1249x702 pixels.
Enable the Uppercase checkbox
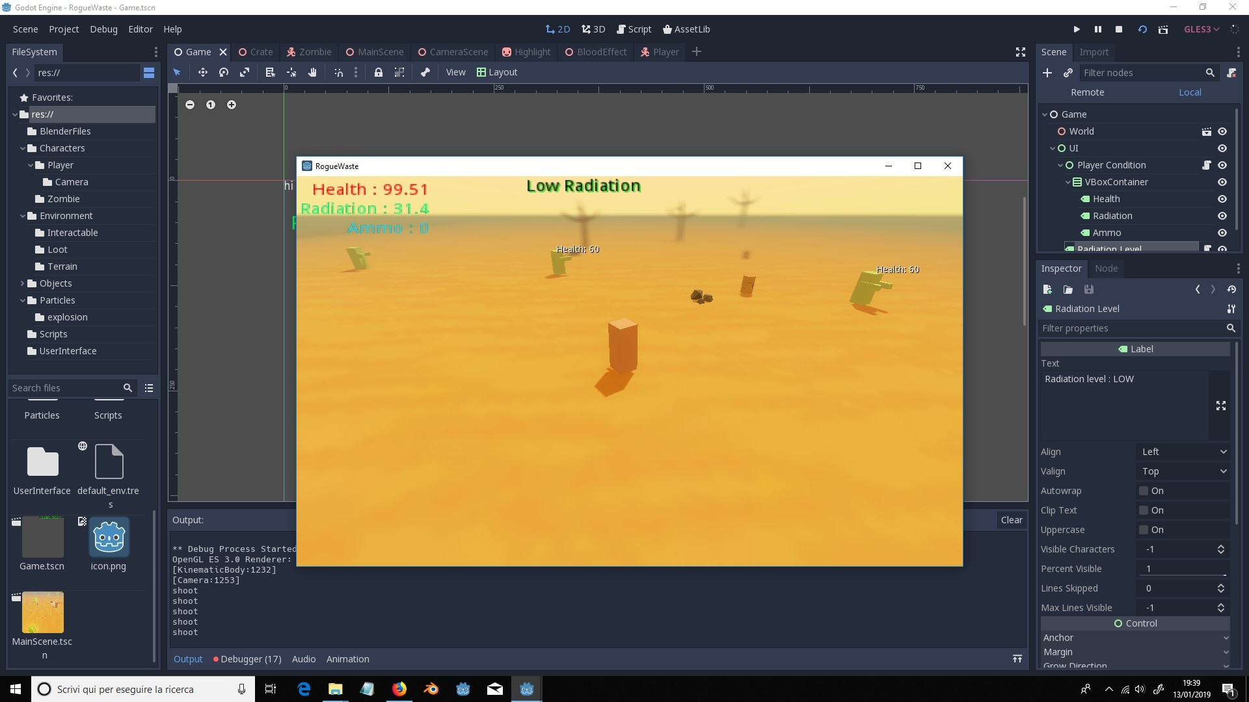tap(1143, 530)
